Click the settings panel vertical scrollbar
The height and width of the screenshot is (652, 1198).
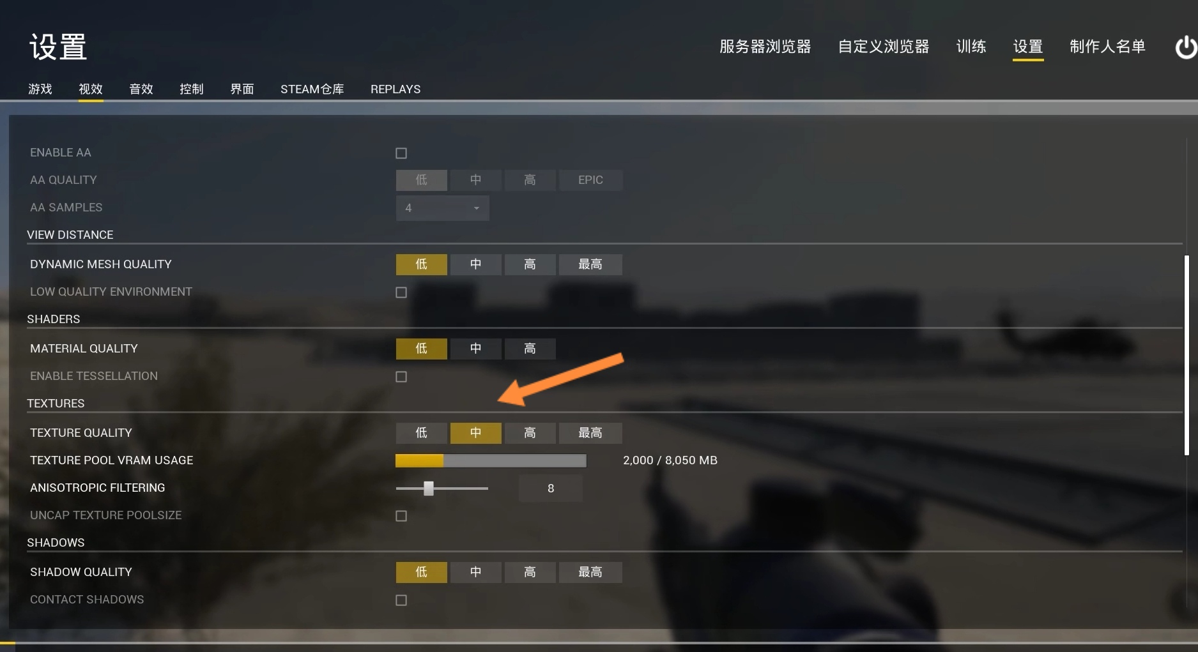pyautogui.click(x=1186, y=355)
